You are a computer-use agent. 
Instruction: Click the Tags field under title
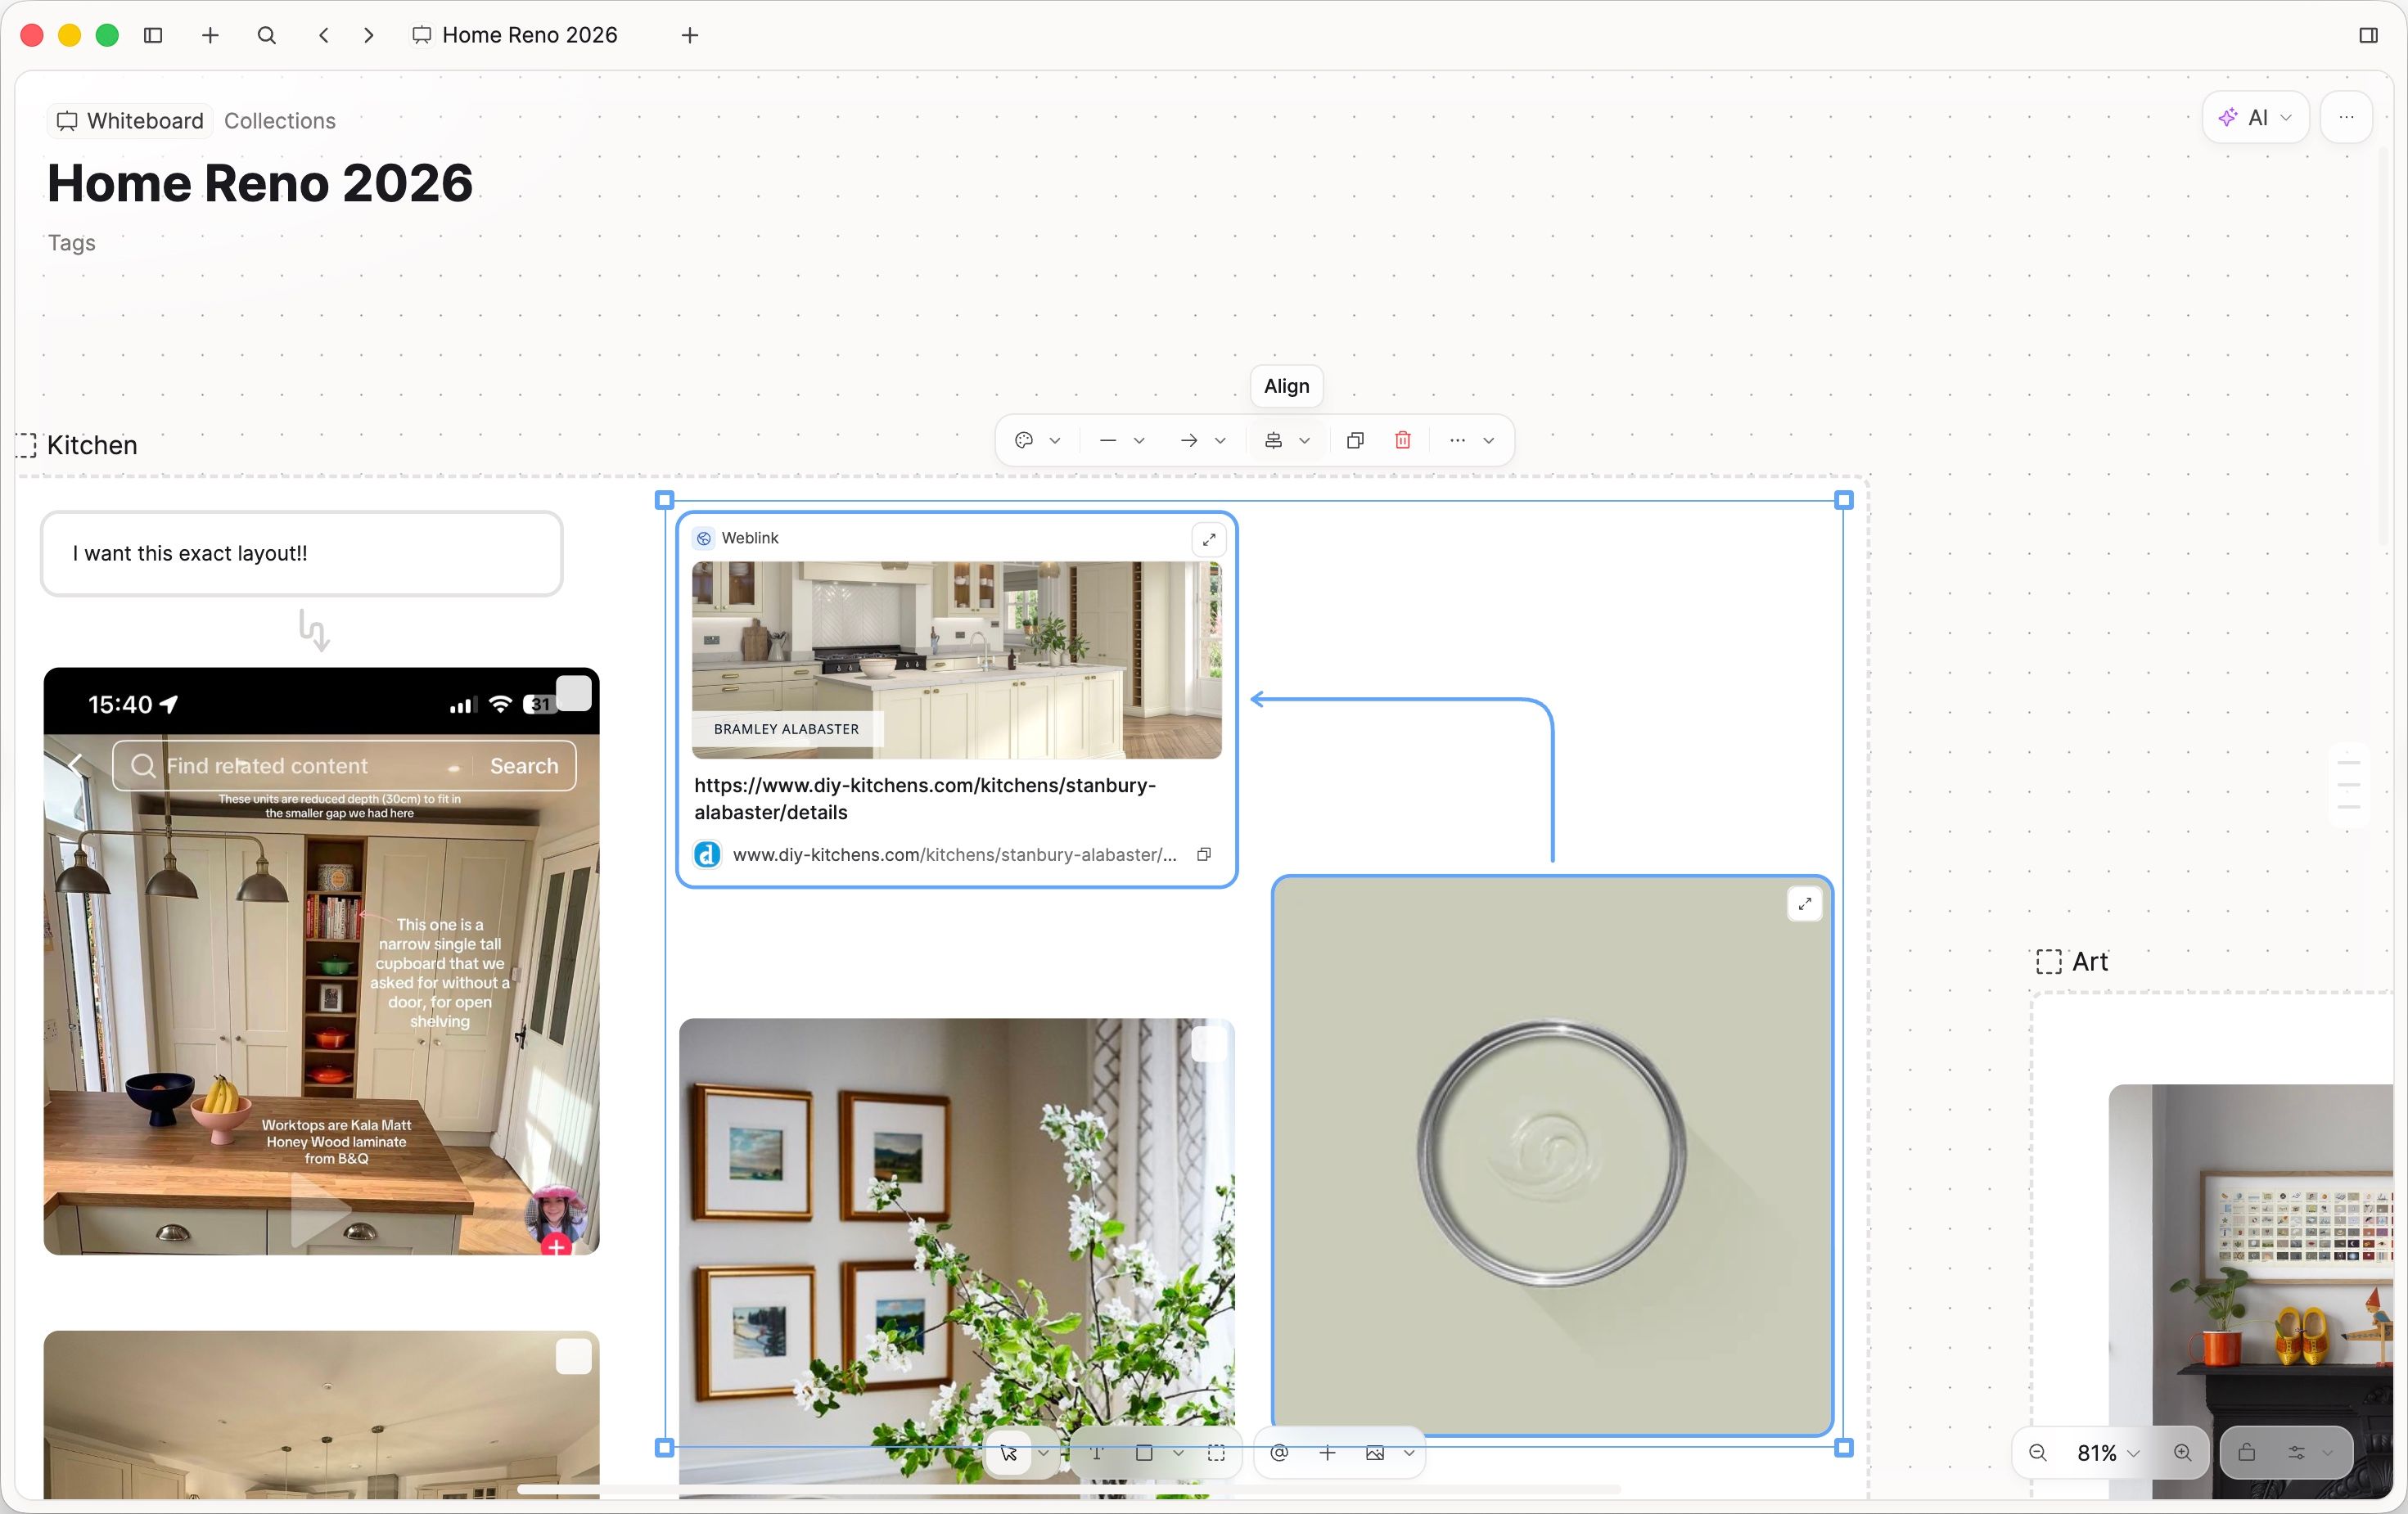pos(71,243)
